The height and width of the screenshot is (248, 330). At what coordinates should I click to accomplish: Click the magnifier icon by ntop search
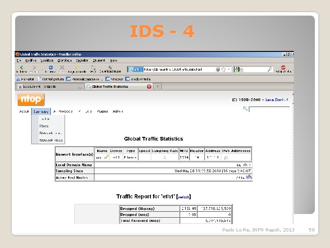point(245,108)
